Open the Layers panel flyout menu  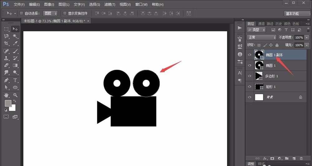point(307,24)
